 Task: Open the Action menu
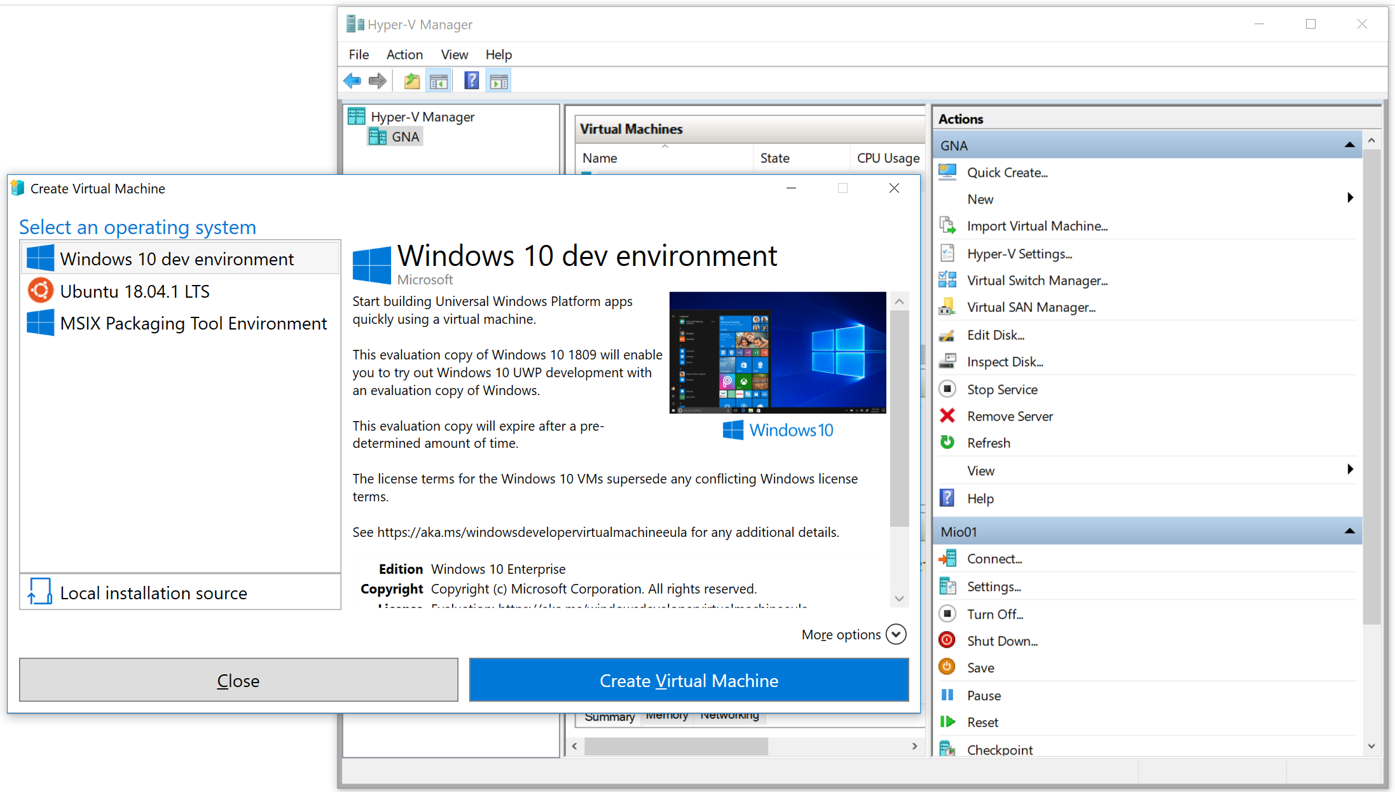coord(404,55)
